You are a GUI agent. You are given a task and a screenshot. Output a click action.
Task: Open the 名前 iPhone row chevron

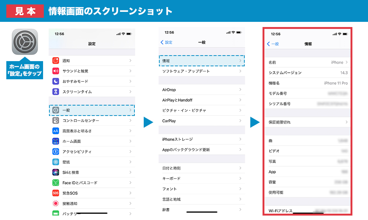pos(346,63)
